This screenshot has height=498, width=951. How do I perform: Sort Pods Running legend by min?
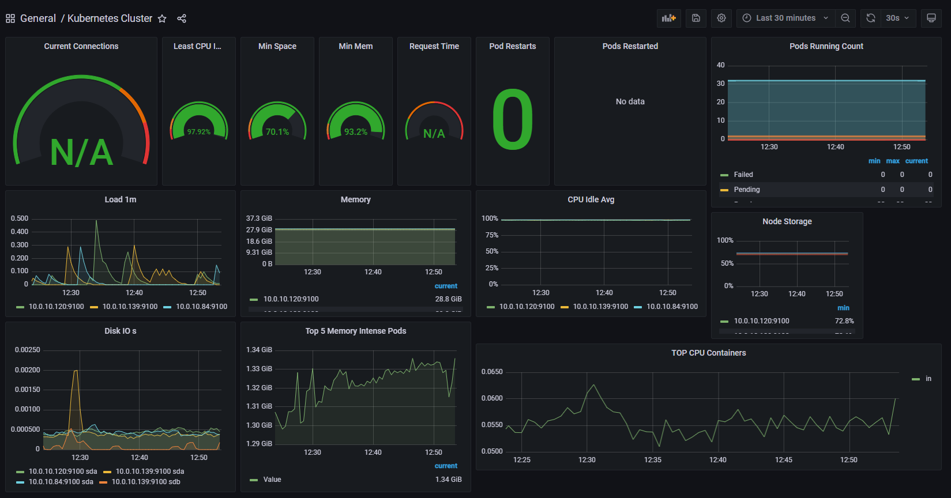point(874,161)
